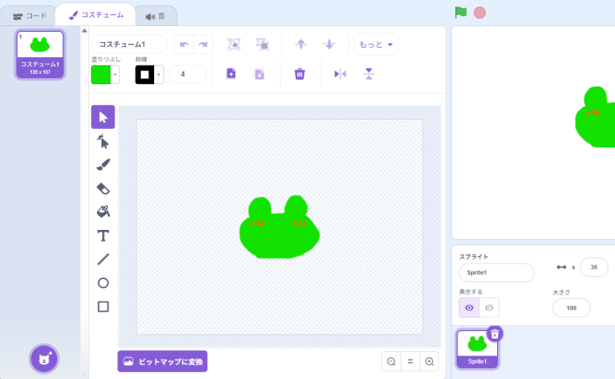Select the Circle tool
This screenshot has width=615, height=379.
click(x=103, y=283)
